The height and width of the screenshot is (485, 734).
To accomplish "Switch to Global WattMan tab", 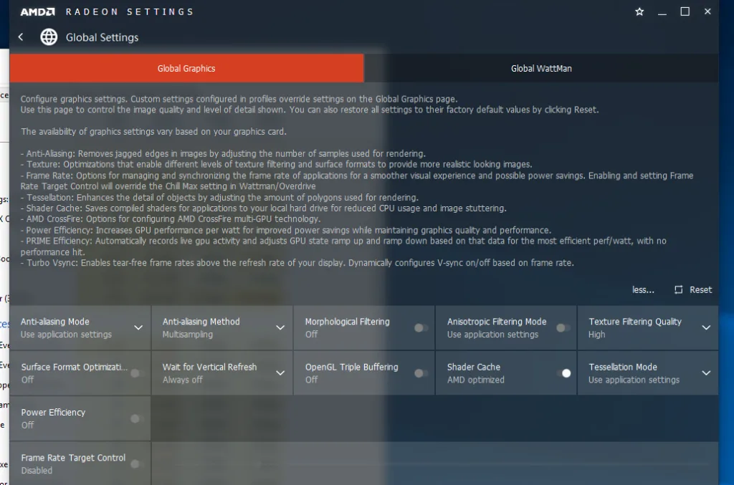I will point(541,69).
